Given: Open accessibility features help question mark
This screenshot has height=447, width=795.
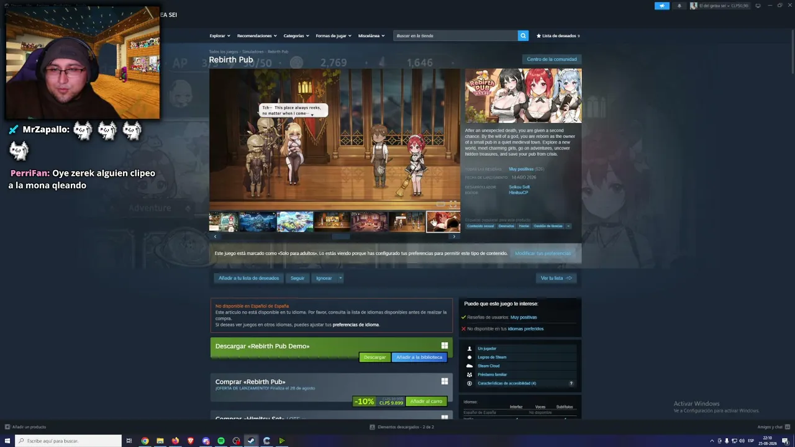Looking at the screenshot, I should pos(571,383).
